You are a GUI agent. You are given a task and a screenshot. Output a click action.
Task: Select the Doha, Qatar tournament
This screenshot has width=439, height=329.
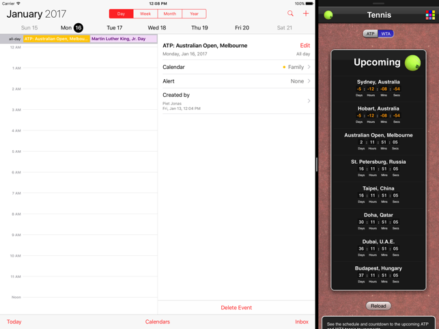point(378,221)
